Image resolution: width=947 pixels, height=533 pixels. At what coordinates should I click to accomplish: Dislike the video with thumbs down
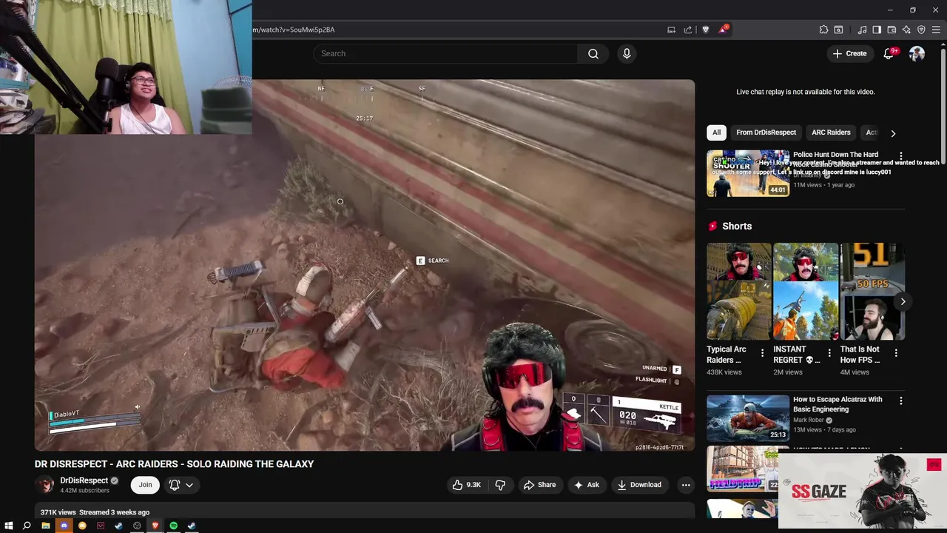500,485
